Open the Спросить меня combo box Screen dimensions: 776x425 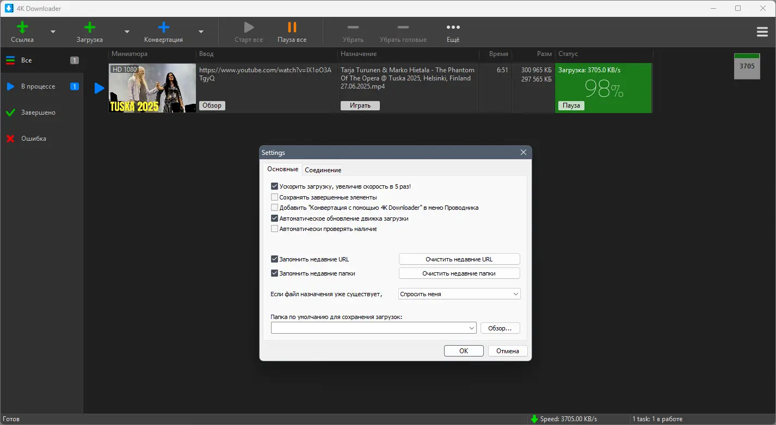pos(459,294)
